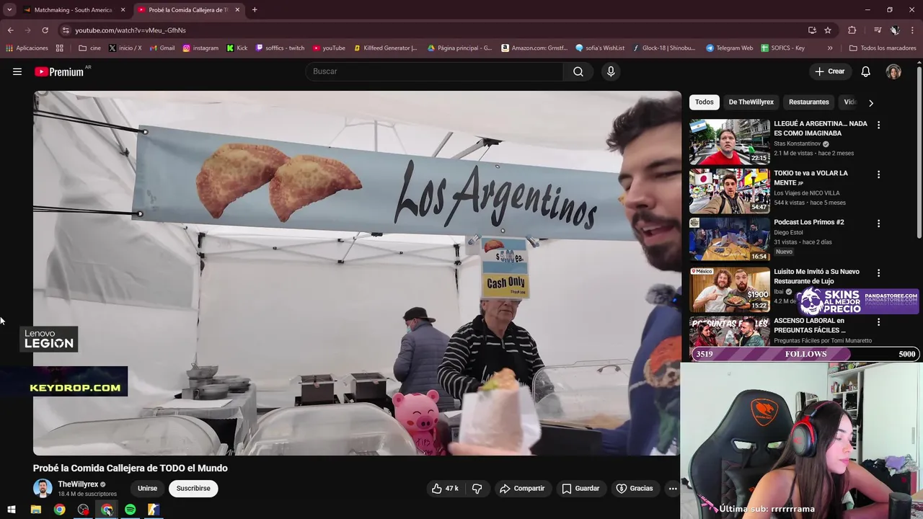Select De TheWillyrex filter chip

click(751, 102)
